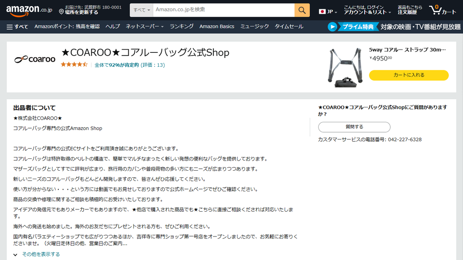Open the ヘルプ nav item
This screenshot has height=260, width=463.
point(113,27)
